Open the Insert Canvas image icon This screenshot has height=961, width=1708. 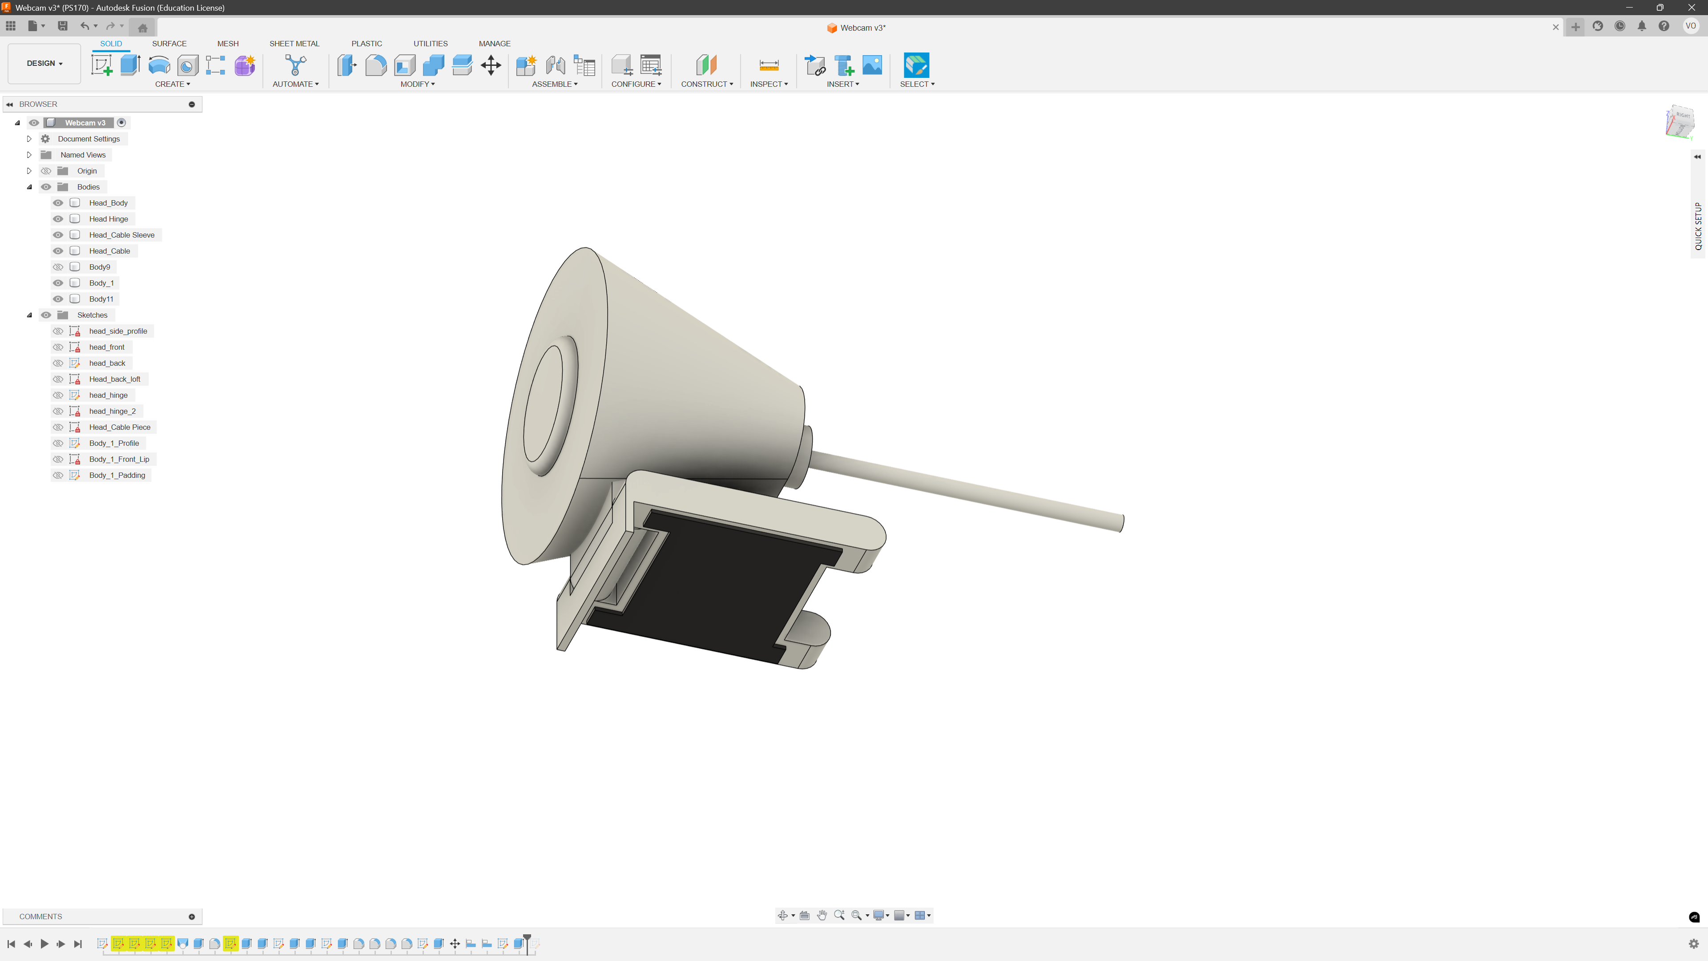pyautogui.click(x=872, y=65)
